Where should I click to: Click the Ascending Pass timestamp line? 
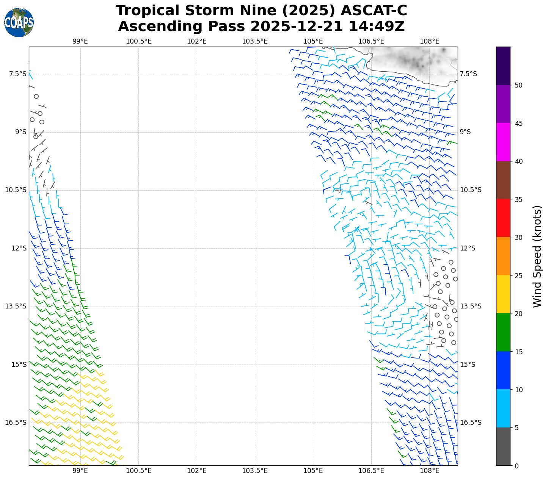[261, 27]
